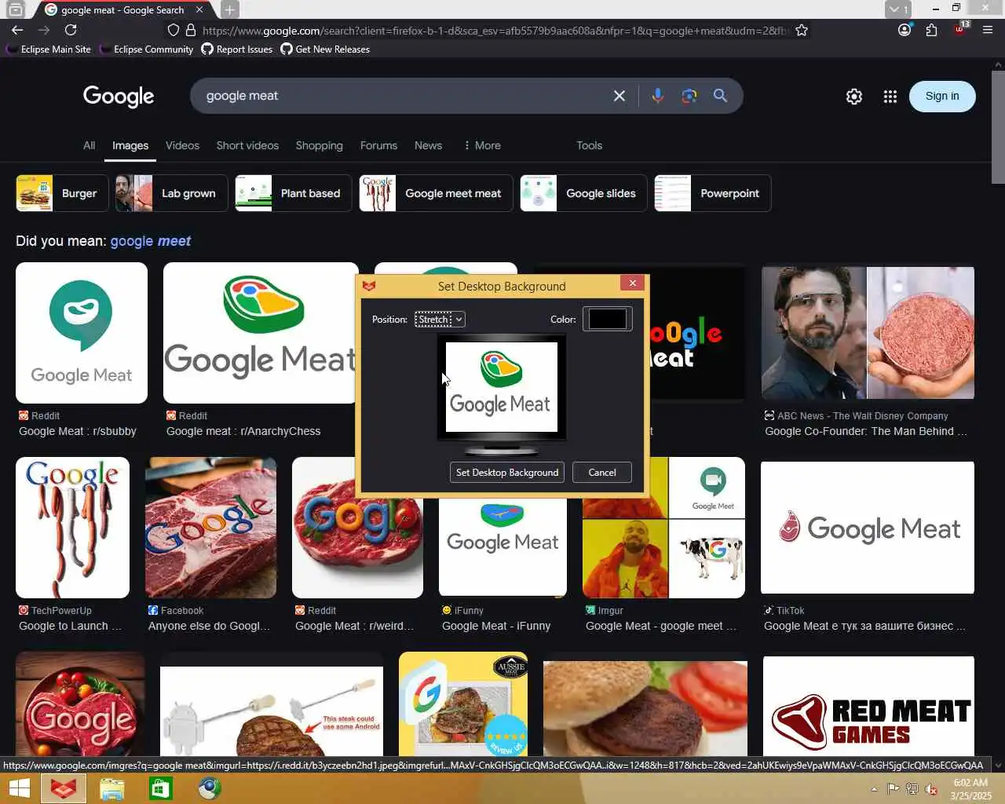Open Eclipse Community bookmark
The height and width of the screenshot is (804, 1005).
(x=146, y=49)
